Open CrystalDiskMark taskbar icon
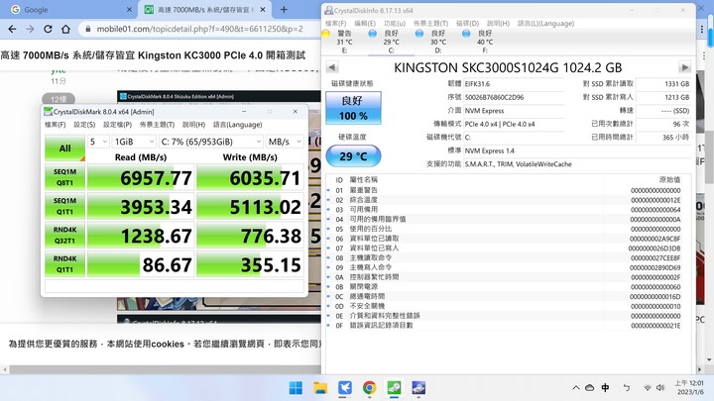 (x=394, y=388)
